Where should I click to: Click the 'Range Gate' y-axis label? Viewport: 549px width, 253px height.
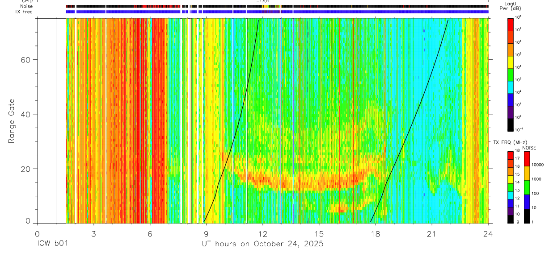click(x=11, y=122)
